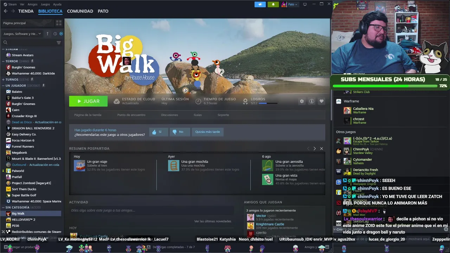Open the Soporte link

[223, 115]
